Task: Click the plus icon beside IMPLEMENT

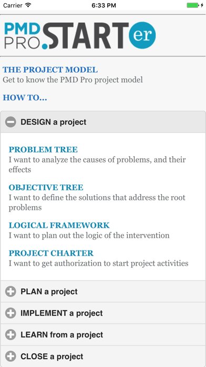Action: [11, 313]
